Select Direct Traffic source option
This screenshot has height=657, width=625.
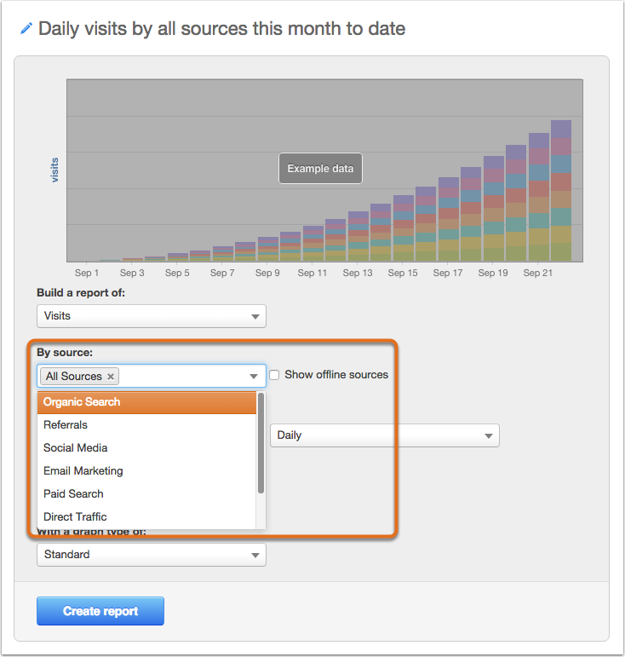(146, 517)
